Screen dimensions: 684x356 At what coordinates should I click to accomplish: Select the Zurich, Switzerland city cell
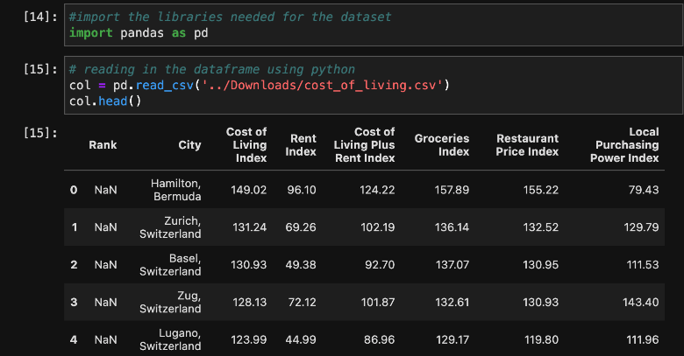(170, 227)
